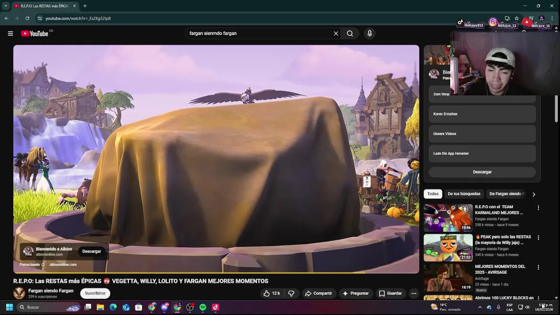Play the PEAK solo las RESTAS thumbnail
Screen dimensions: 560x315
[448, 248]
